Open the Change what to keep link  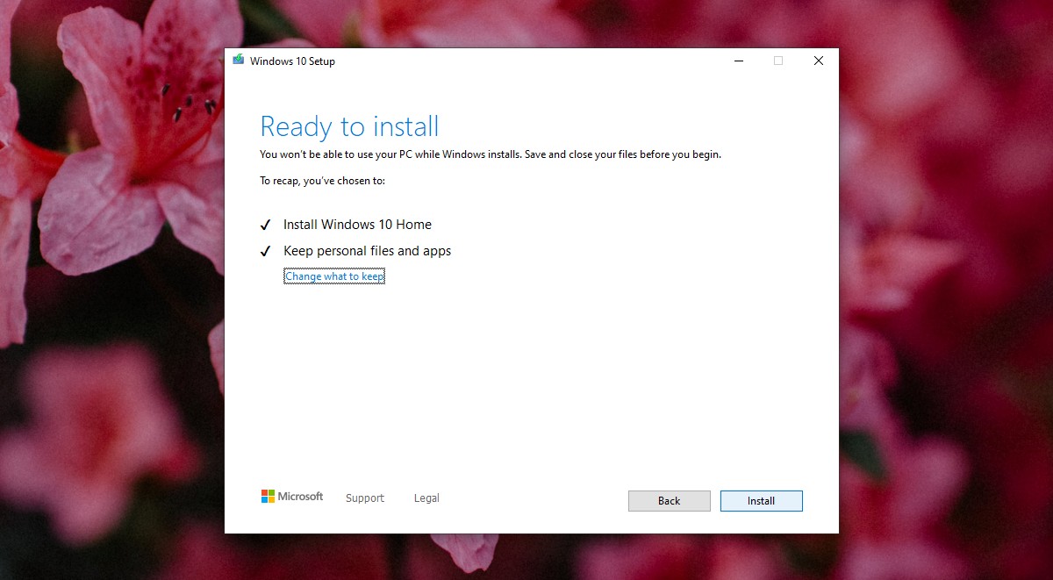click(334, 276)
